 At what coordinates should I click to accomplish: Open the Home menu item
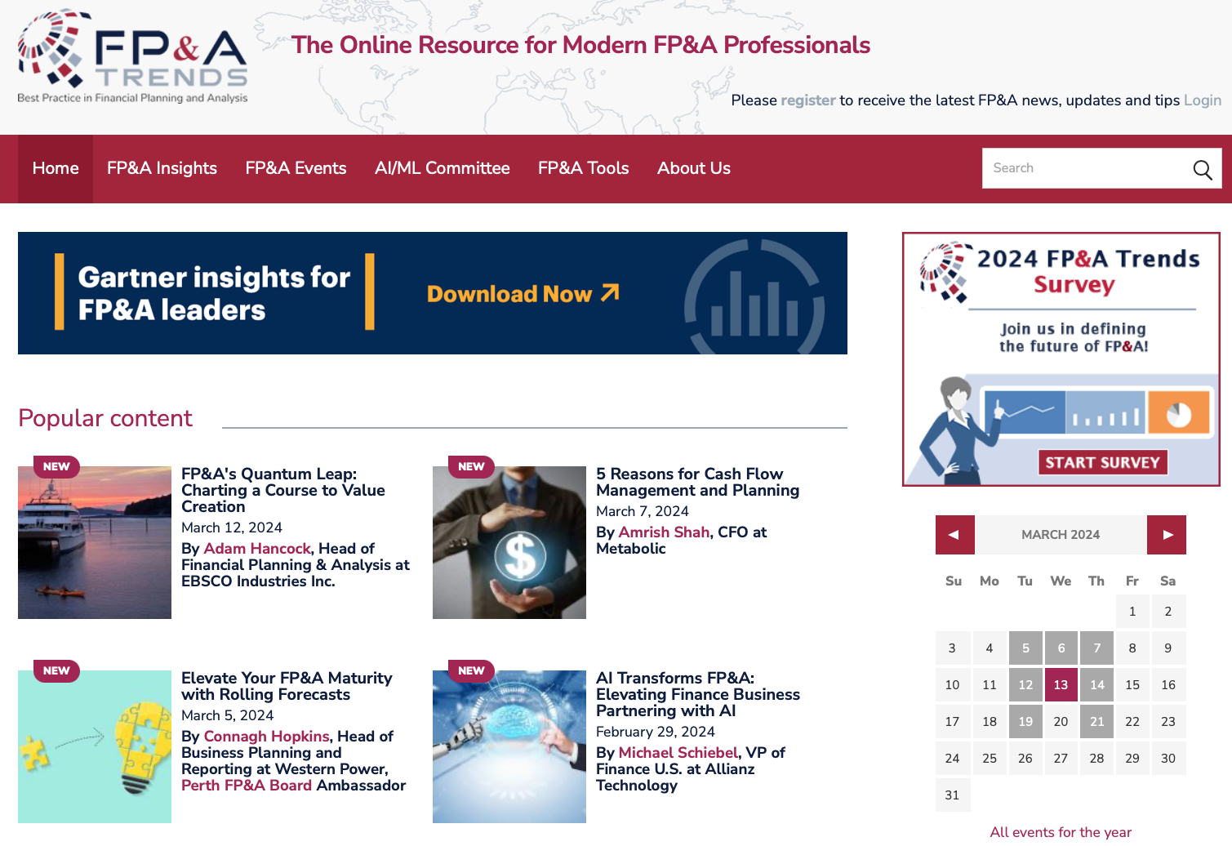[56, 168]
